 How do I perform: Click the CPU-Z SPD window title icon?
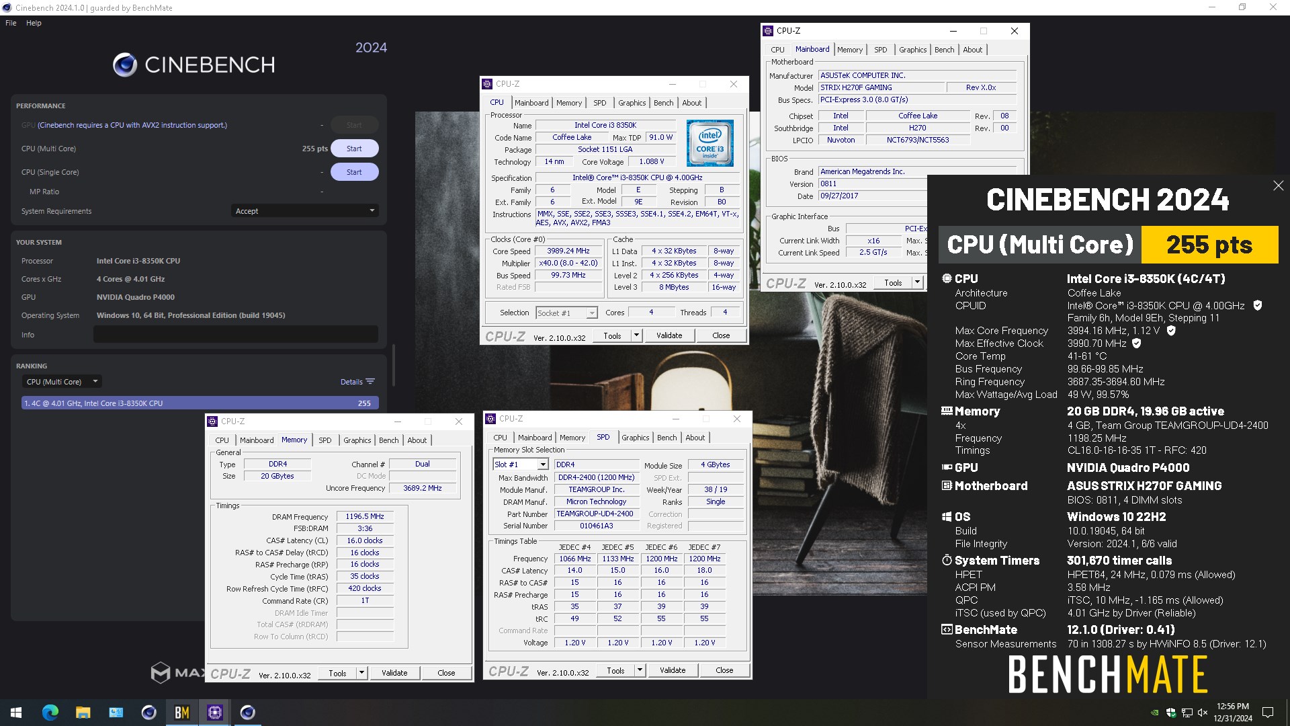point(490,419)
